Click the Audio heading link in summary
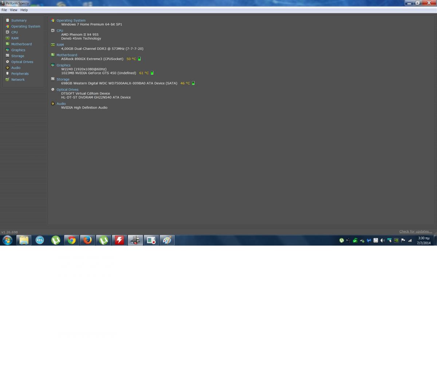Screen dimensions: 437x370 61,104
